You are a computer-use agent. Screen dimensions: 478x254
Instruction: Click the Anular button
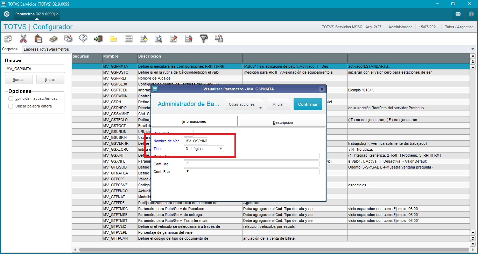coord(278,104)
